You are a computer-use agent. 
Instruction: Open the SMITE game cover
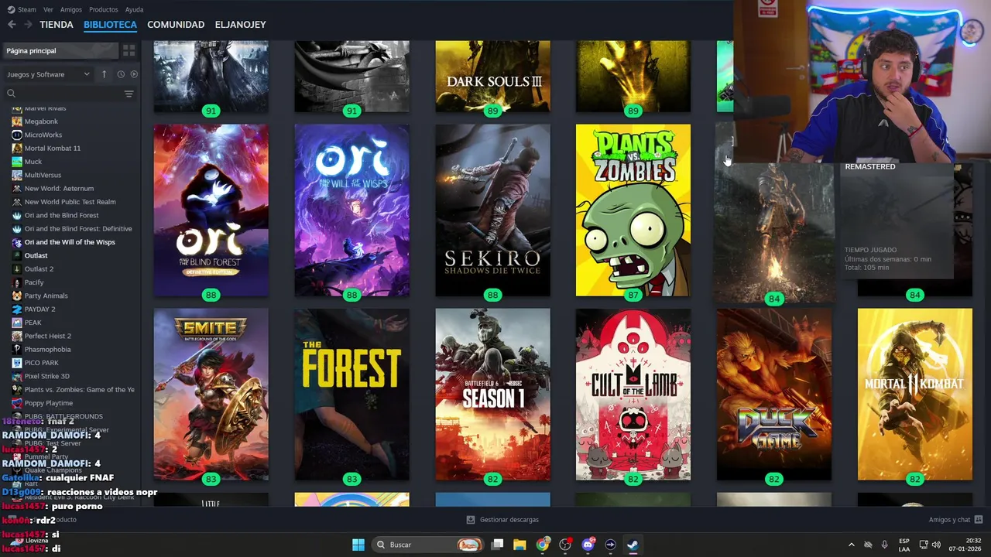click(x=211, y=395)
